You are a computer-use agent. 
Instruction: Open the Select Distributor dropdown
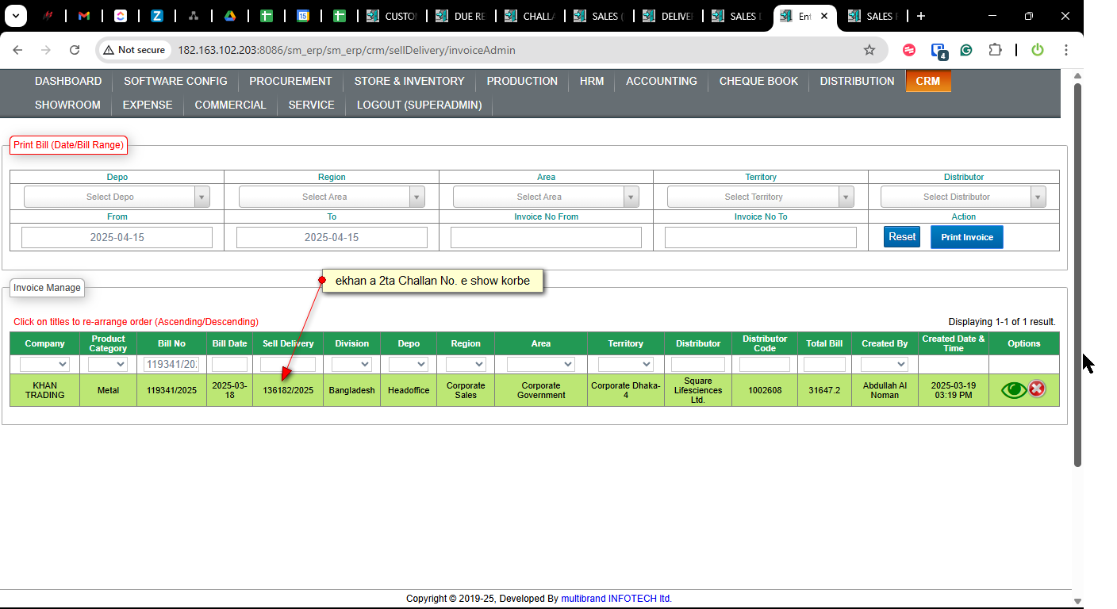coord(963,197)
